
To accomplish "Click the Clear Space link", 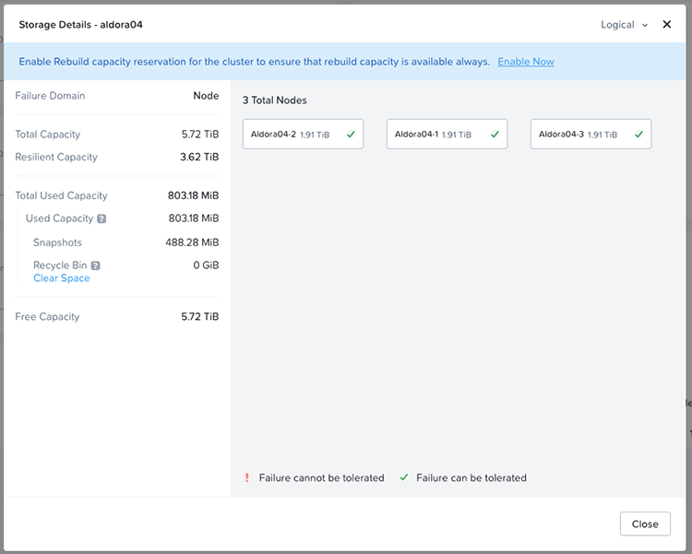I will (62, 278).
